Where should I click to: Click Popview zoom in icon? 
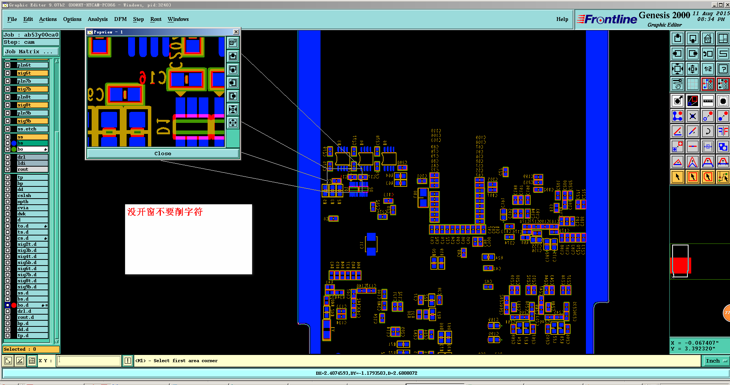pyautogui.click(x=233, y=110)
